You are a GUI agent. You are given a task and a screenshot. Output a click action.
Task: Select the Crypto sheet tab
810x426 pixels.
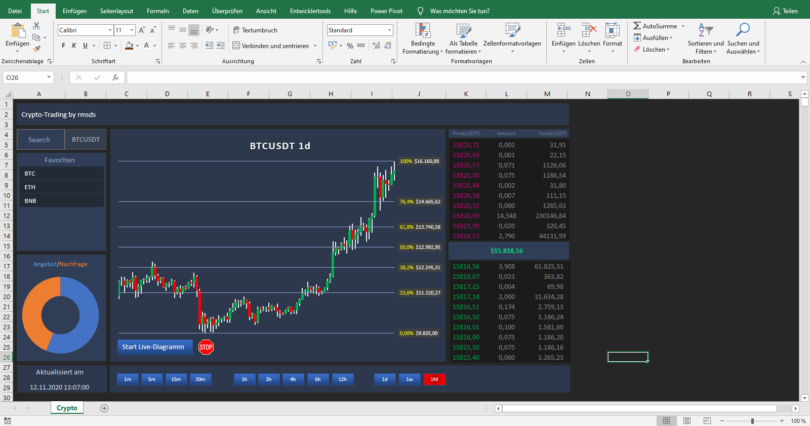click(x=67, y=408)
